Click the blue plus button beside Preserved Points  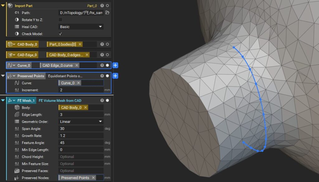(x=115, y=76)
